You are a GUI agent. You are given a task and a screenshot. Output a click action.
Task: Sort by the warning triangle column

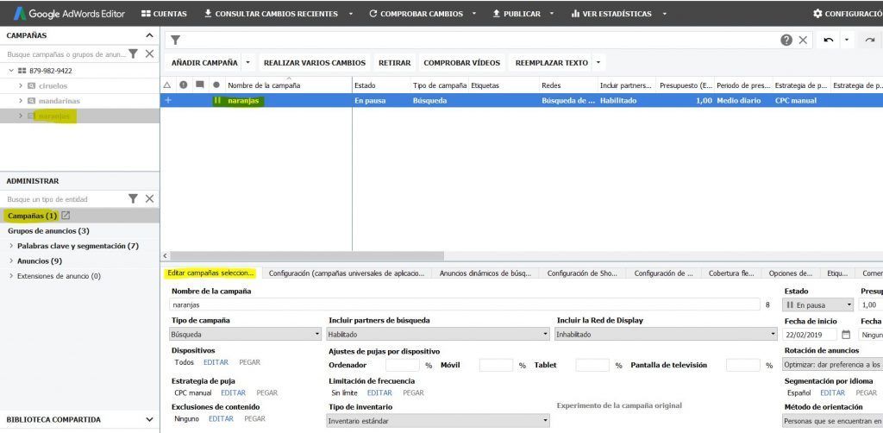[166, 85]
